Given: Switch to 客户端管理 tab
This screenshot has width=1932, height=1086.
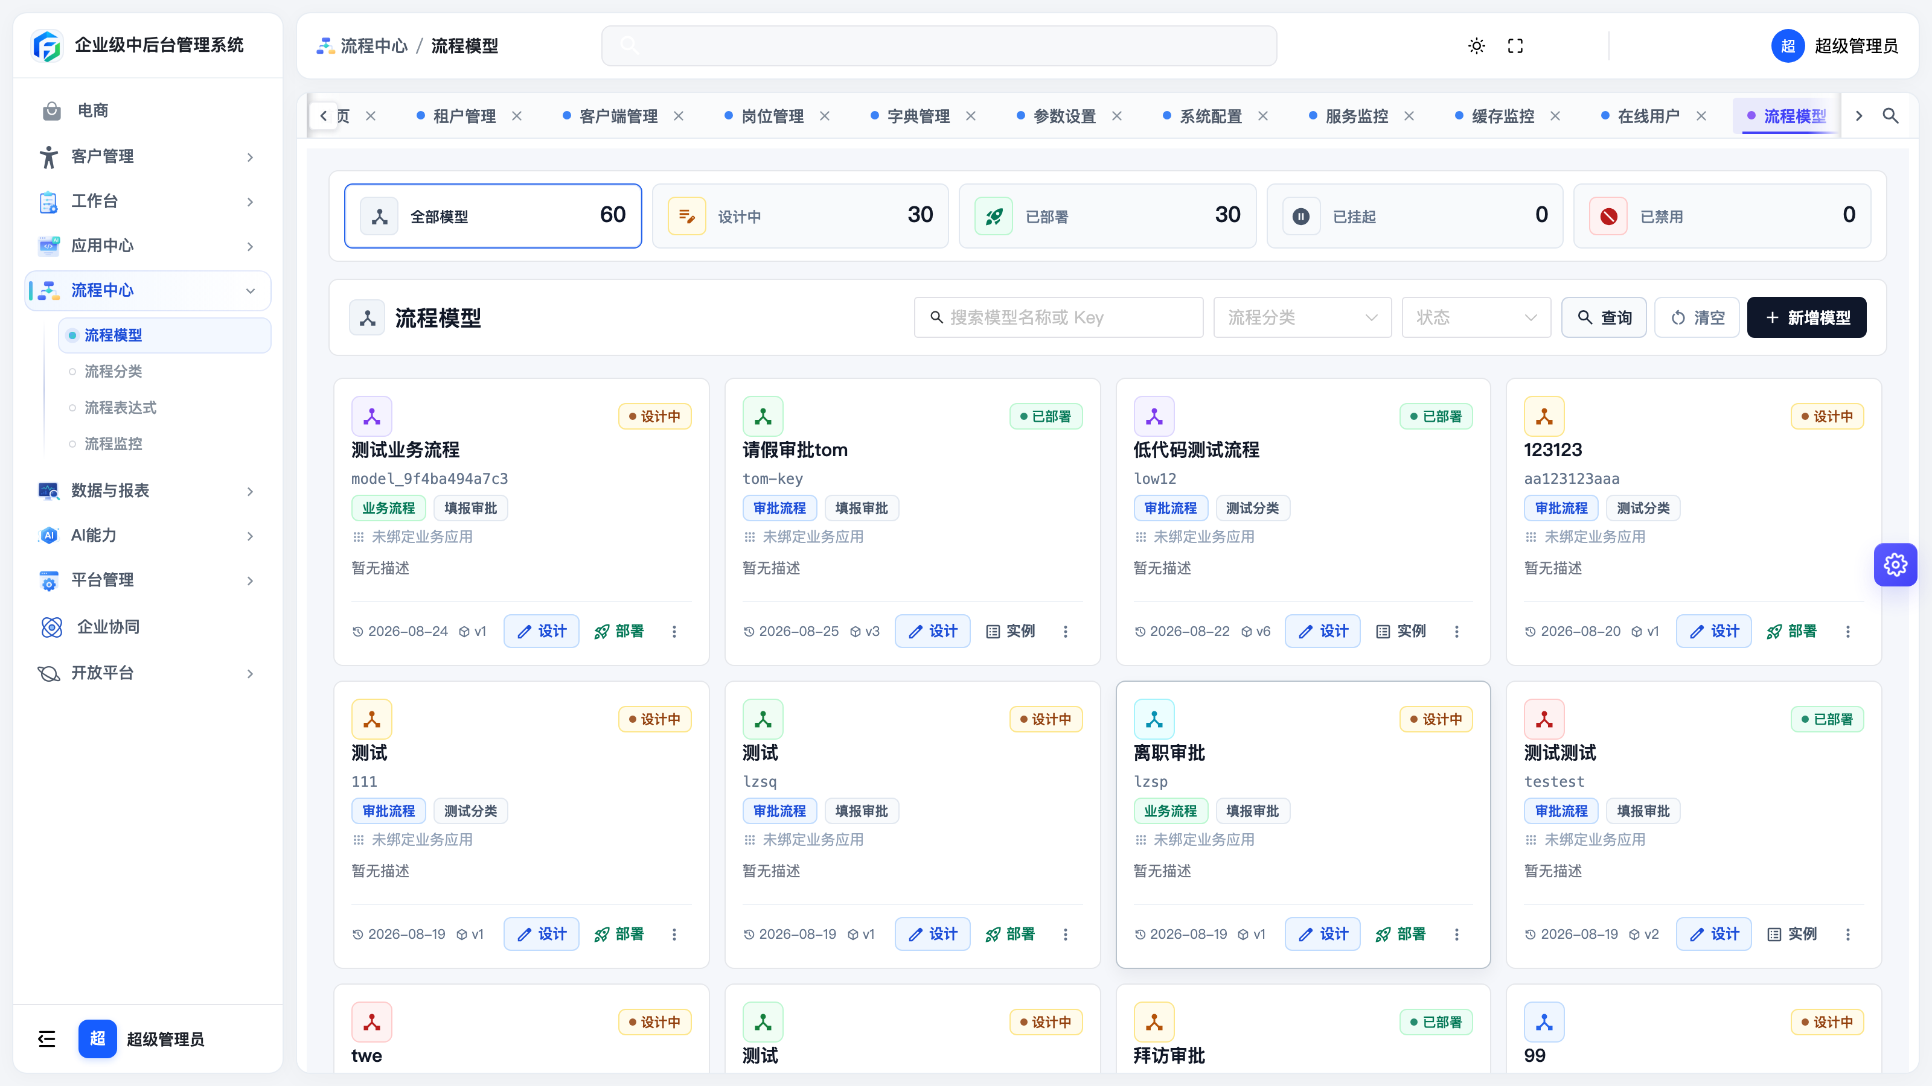Looking at the screenshot, I should click(x=618, y=115).
